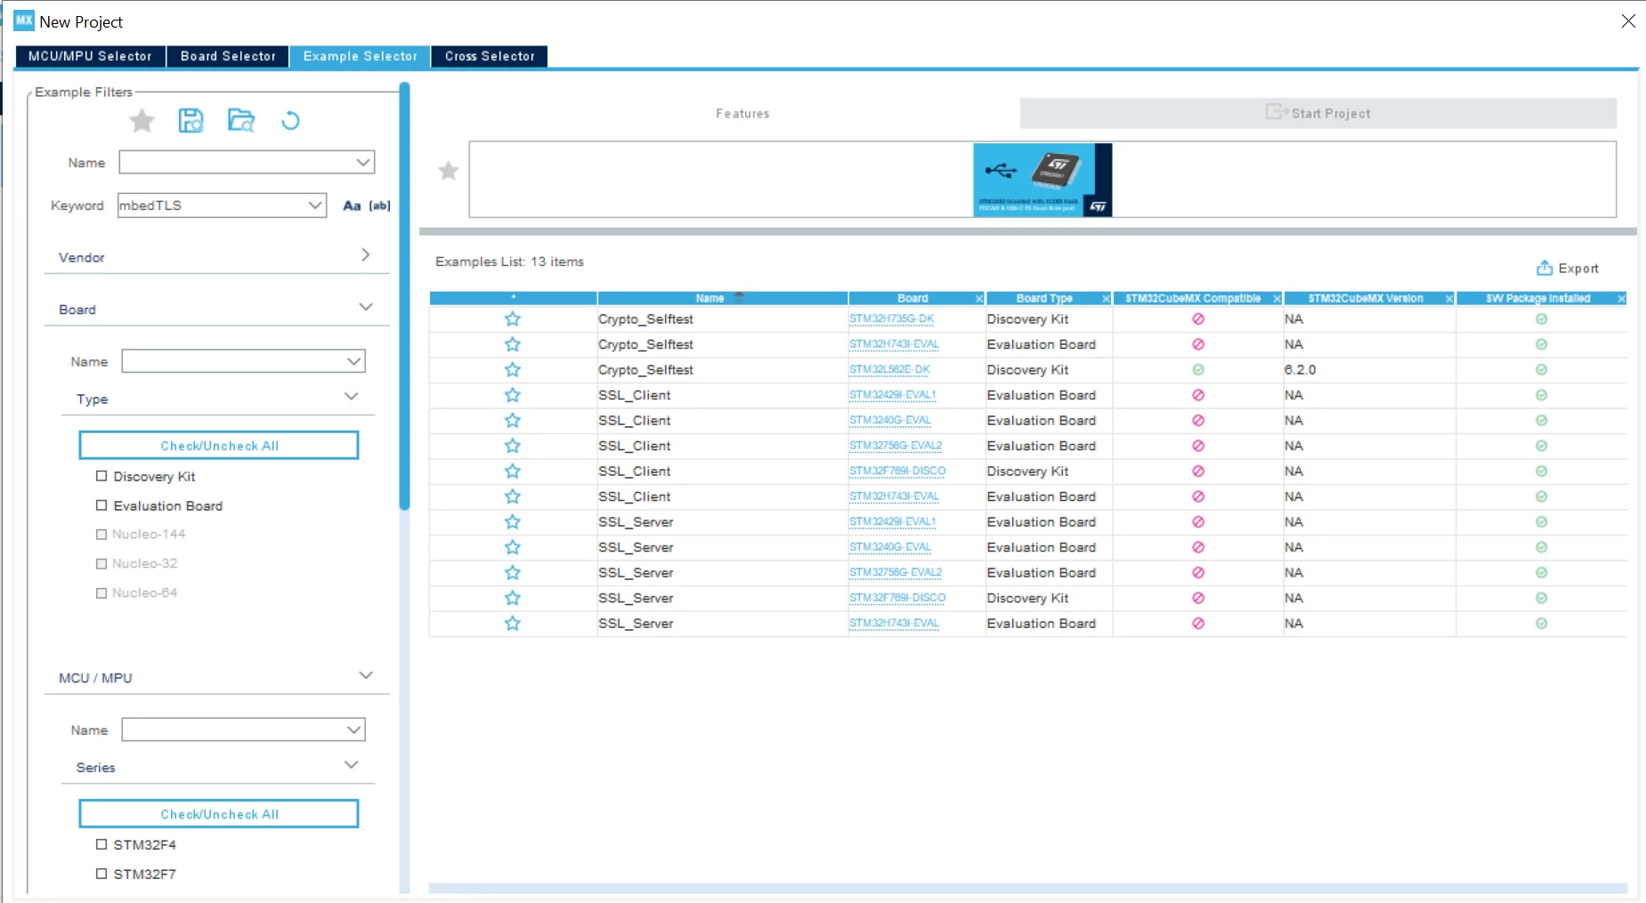Star the SSL_Client STM32756G-EVAL2 example row
Image resolution: width=1646 pixels, height=903 pixels.
[513, 446]
